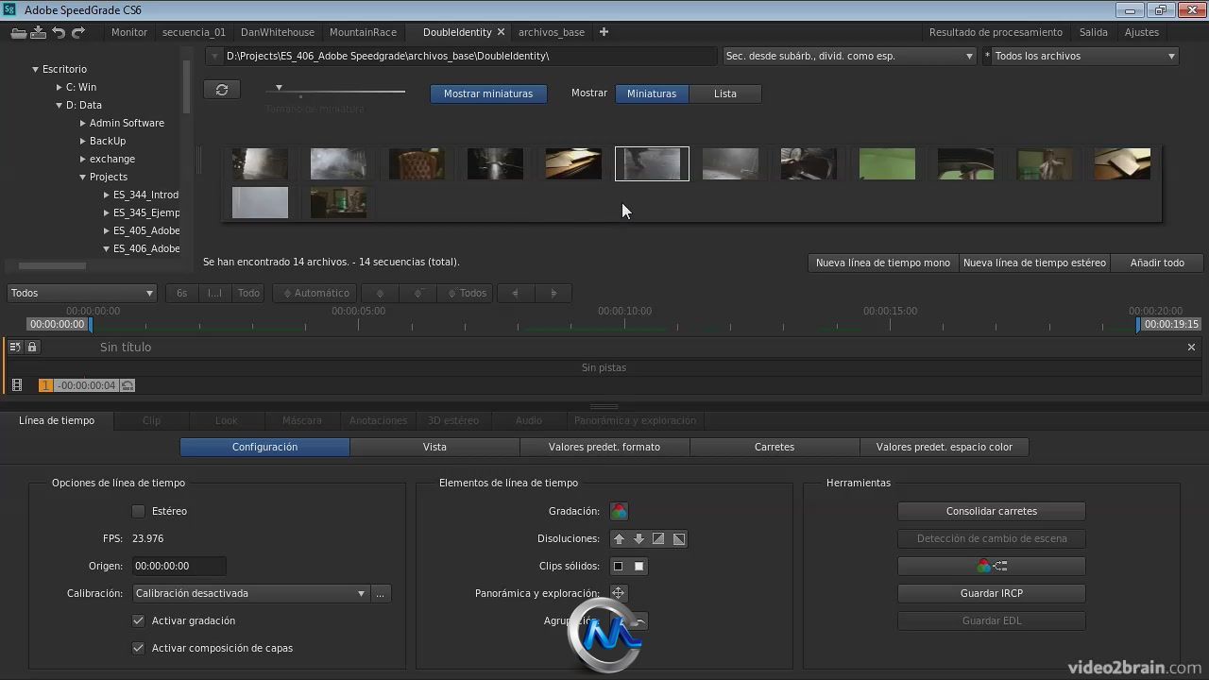Go to next keyframe arrow

(x=553, y=293)
